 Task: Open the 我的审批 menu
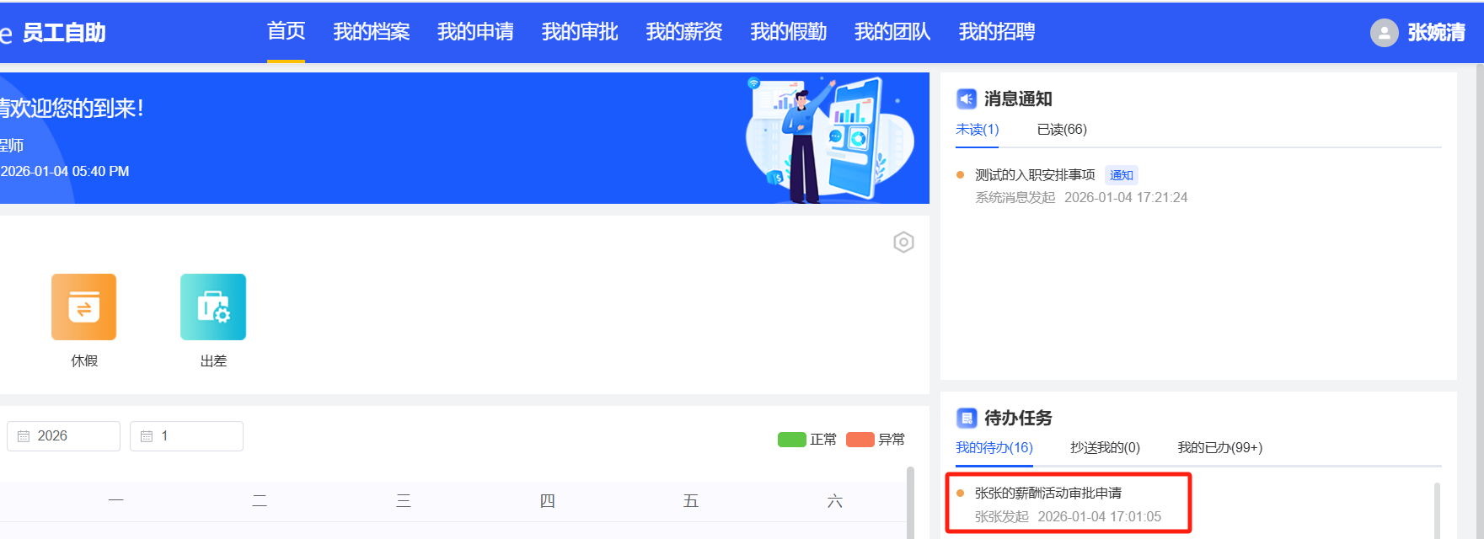[x=580, y=32]
